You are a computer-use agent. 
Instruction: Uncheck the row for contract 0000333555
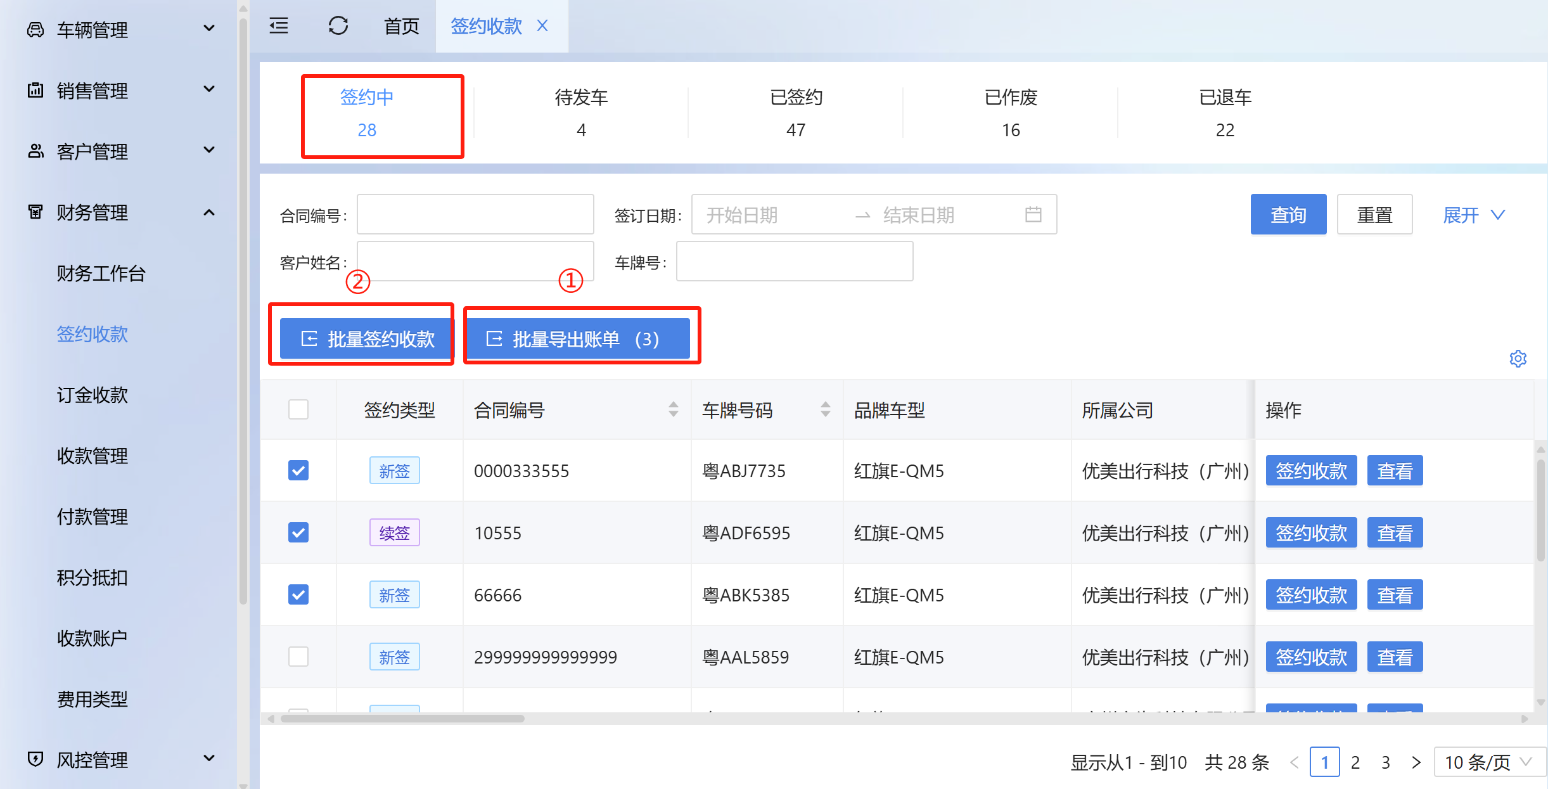[x=298, y=470]
